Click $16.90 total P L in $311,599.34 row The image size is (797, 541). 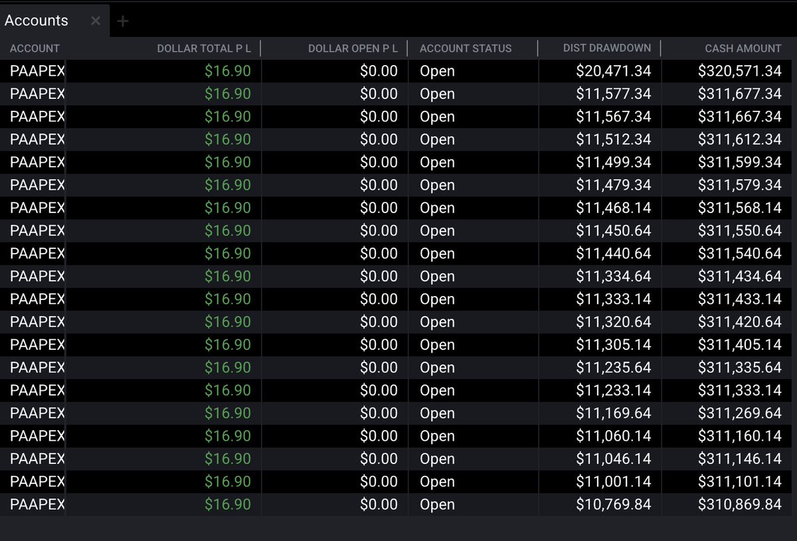228,162
